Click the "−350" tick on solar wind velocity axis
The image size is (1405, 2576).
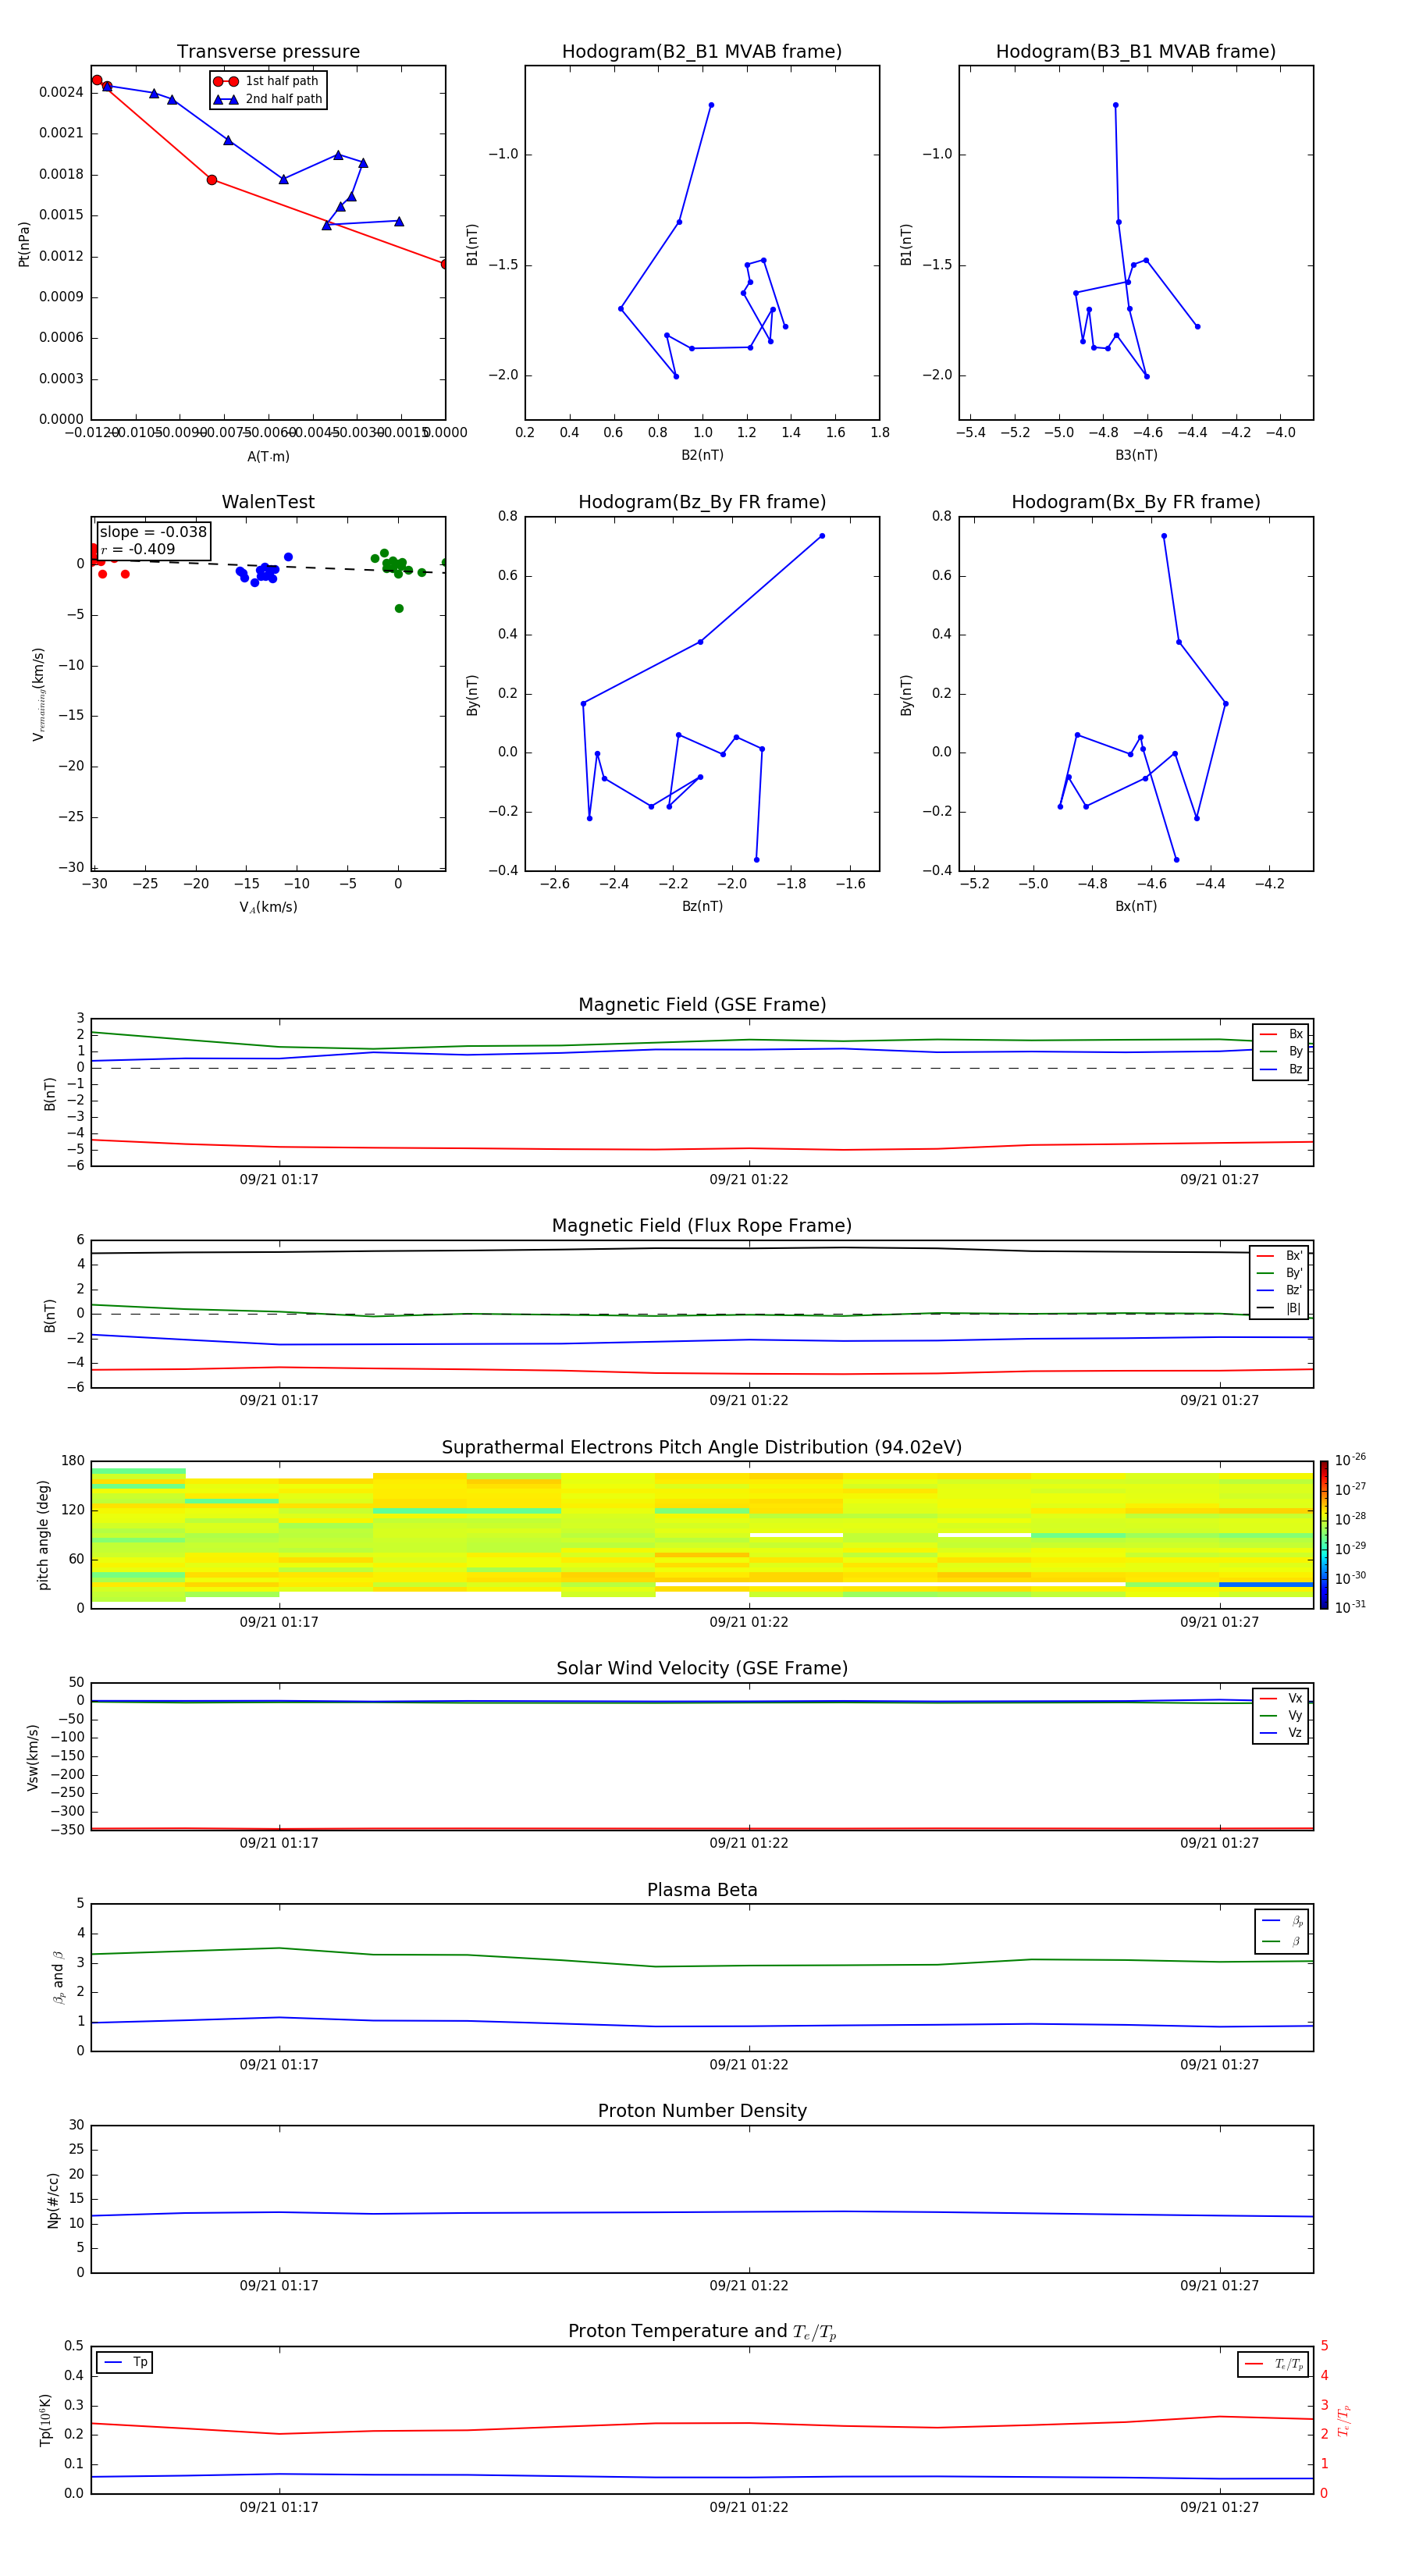click(68, 1830)
